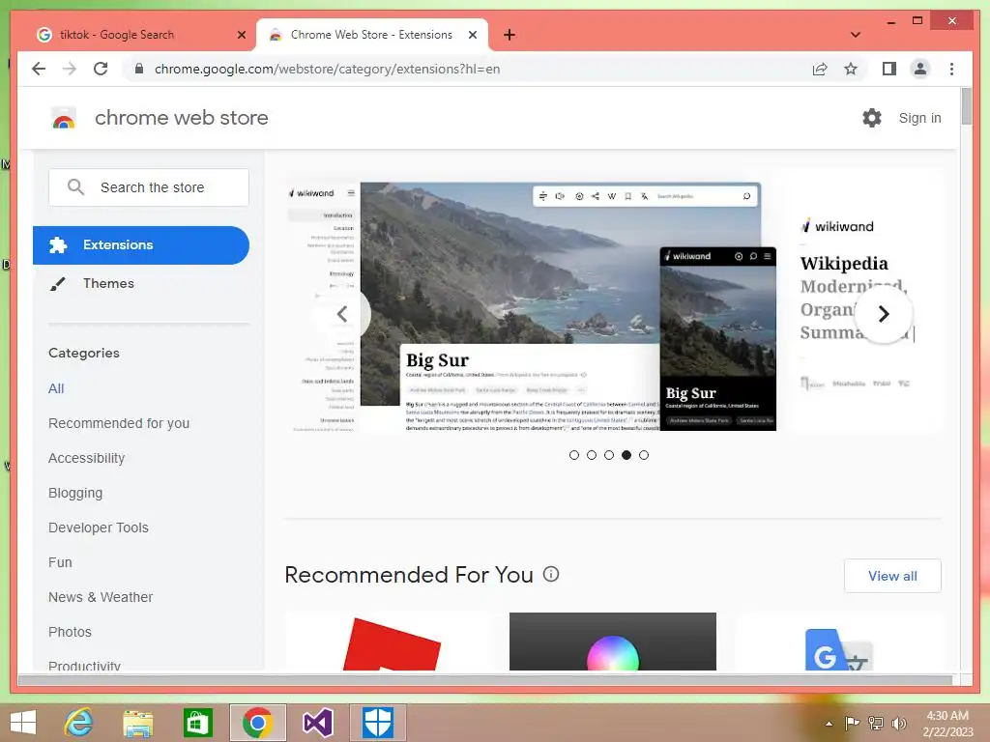Click the Recommended For You info icon

(551, 574)
